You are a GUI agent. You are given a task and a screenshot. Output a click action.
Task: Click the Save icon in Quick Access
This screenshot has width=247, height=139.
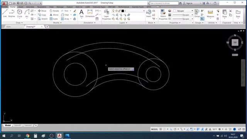[18, 3]
